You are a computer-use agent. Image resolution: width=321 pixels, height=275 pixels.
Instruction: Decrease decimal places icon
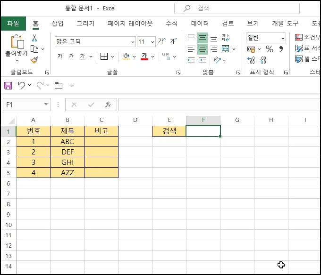tap(262, 60)
